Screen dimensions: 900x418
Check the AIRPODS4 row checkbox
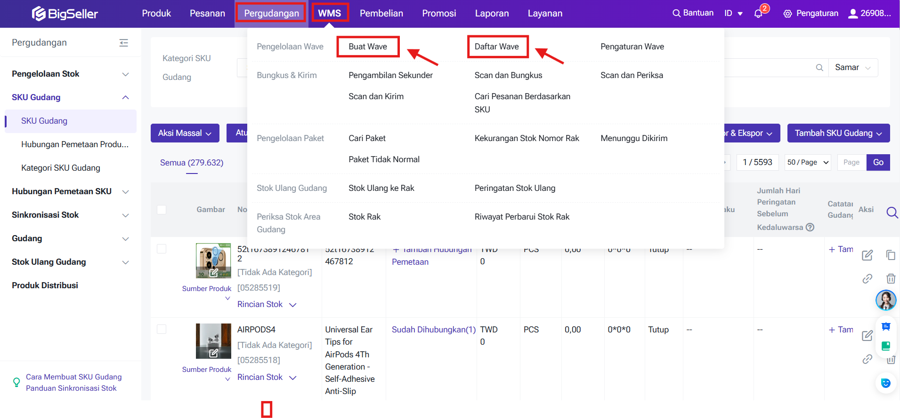(x=162, y=329)
